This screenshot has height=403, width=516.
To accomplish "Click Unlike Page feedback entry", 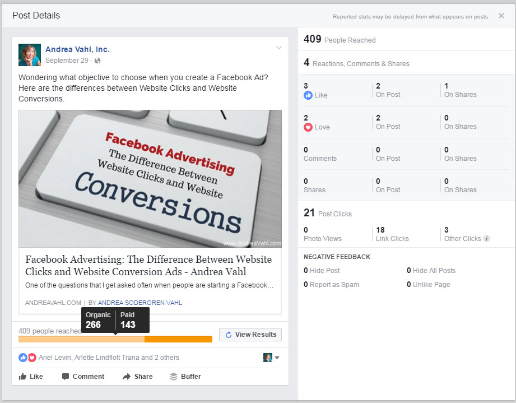I will point(429,285).
